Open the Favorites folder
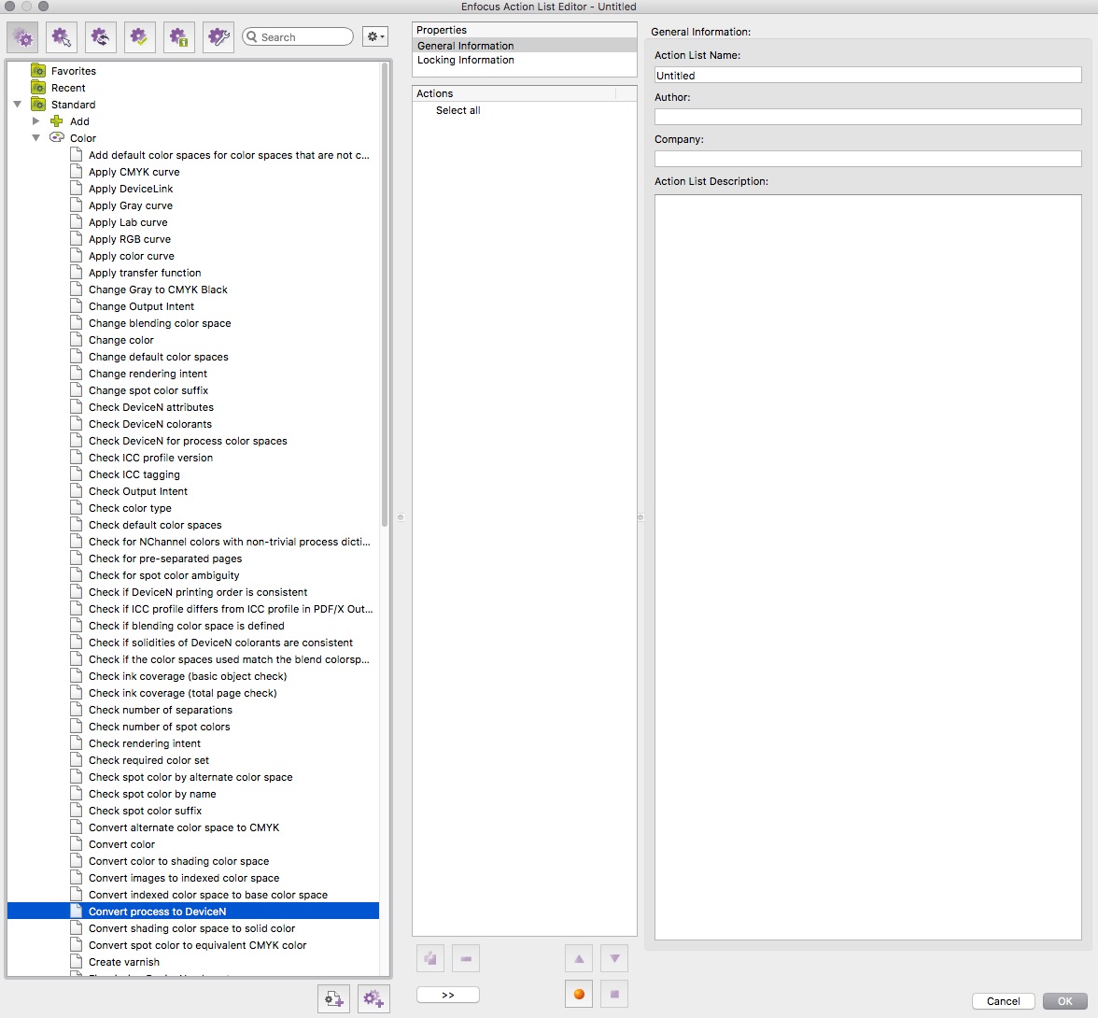The height and width of the screenshot is (1018, 1098). (74, 71)
